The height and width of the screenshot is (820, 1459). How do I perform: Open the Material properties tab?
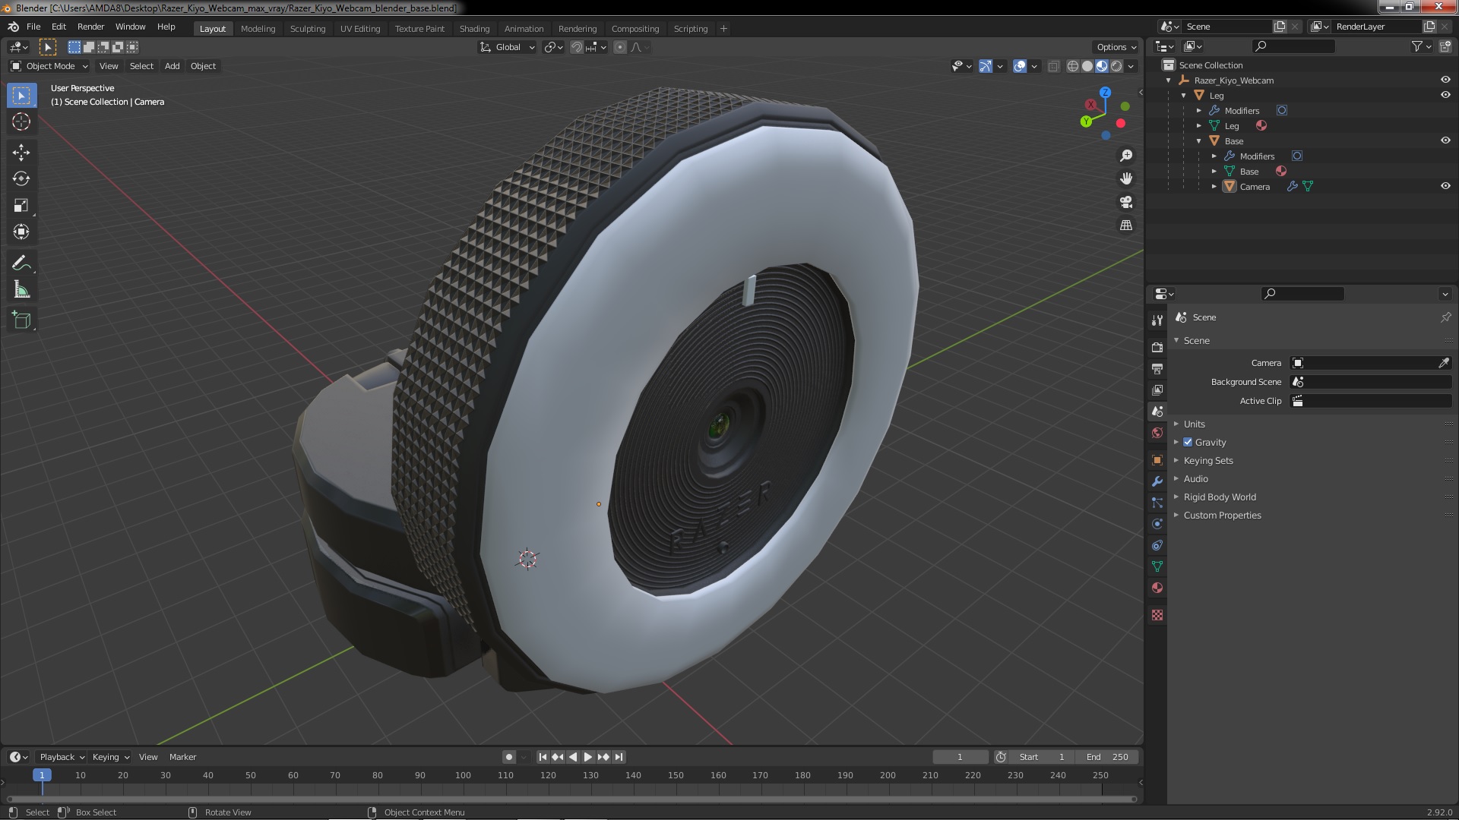(x=1157, y=588)
